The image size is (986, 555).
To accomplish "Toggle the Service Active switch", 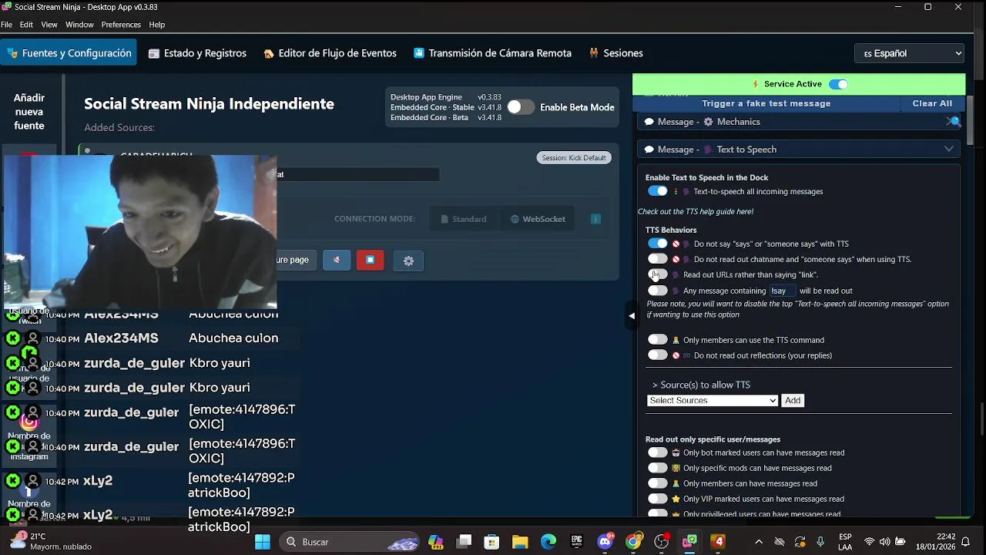I will pos(838,84).
